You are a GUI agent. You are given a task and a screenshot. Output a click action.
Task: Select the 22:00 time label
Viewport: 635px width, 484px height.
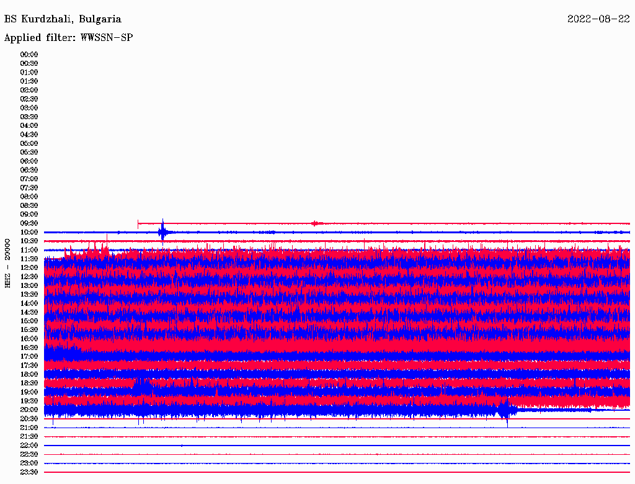point(29,446)
